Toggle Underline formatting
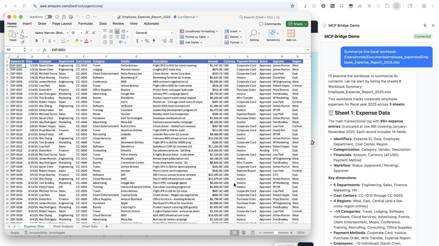 49,41
